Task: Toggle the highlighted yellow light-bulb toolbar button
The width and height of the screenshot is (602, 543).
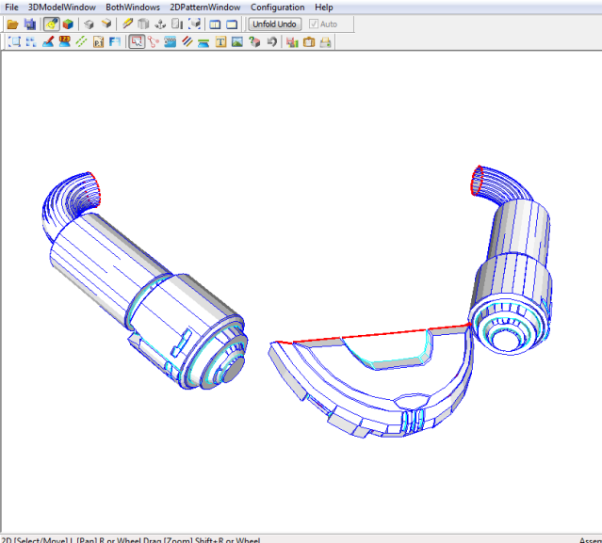Action: [x=50, y=24]
